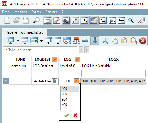Click the red X delete icon
Image resolution: width=148 pixels, height=123 pixels.
[143, 41]
